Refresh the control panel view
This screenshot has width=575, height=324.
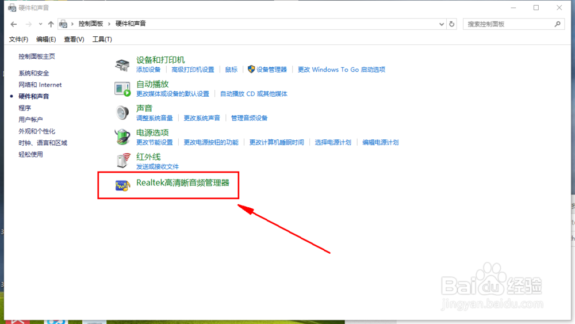[x=452, y=24]
